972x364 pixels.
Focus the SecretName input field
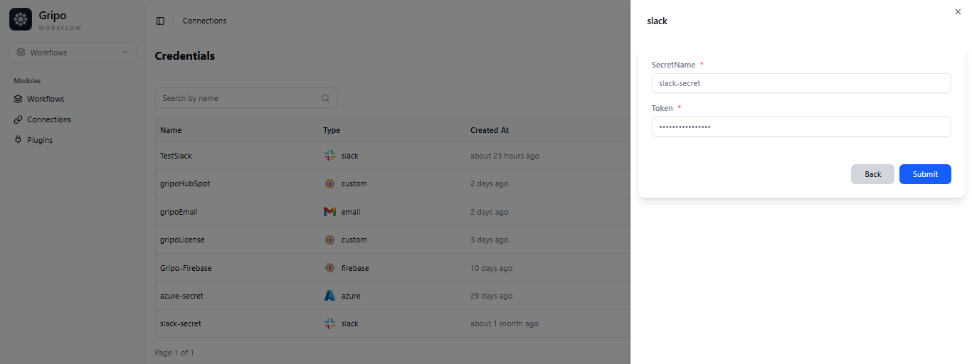click(801, 83)
